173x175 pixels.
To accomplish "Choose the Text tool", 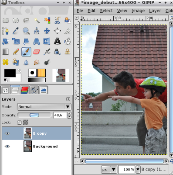I will (58, 41).
